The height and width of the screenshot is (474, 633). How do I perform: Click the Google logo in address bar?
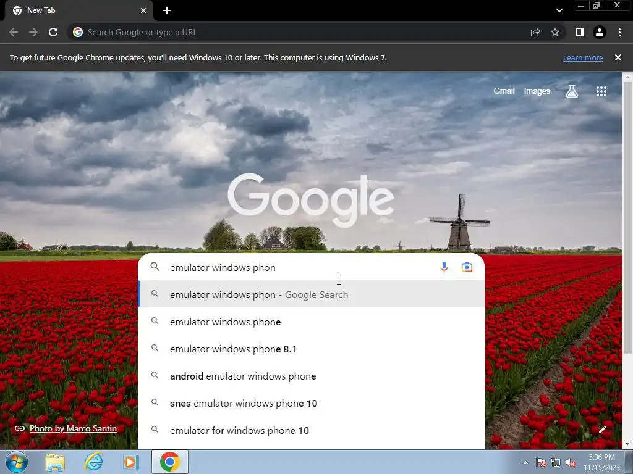pyautogui.click(x=78, y=32)
